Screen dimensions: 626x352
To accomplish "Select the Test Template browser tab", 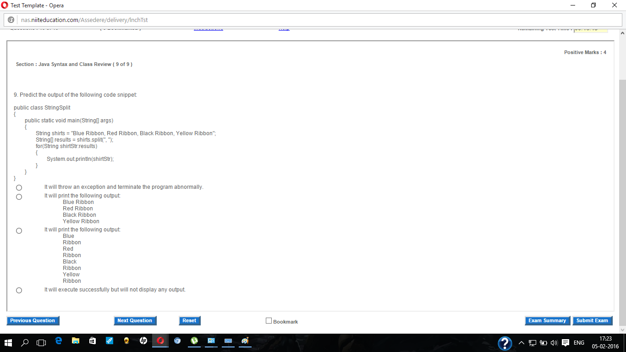I will 32,5.
